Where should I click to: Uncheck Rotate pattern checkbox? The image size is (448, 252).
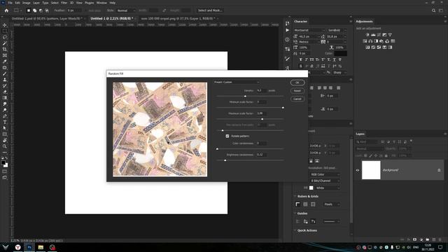coord(227,136)
